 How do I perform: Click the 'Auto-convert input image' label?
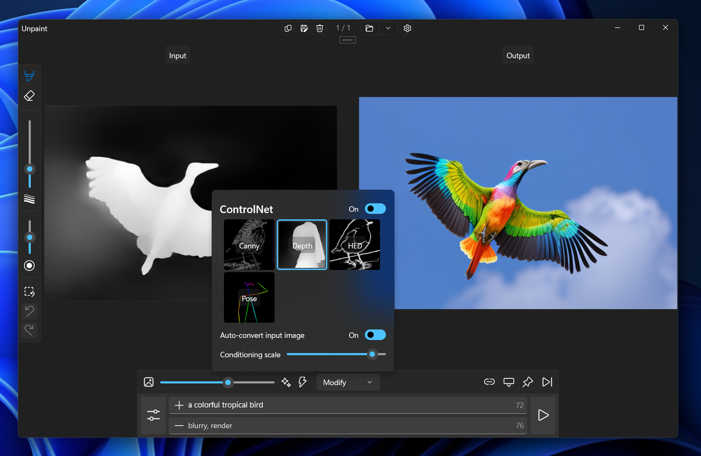pos(262,335)
